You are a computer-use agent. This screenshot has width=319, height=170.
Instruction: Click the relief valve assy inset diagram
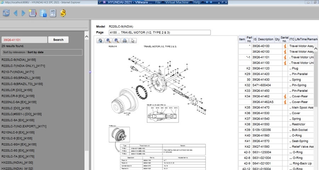[x=163, y=114]
